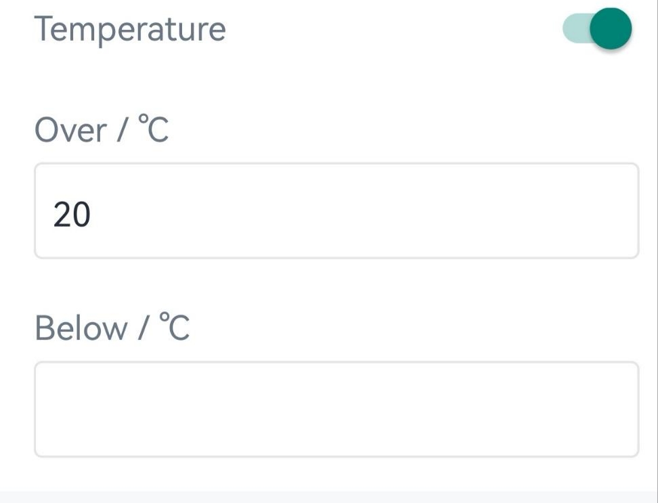Tap the light green toggle track
Screen dimensions: 658x503
(574, 29)
